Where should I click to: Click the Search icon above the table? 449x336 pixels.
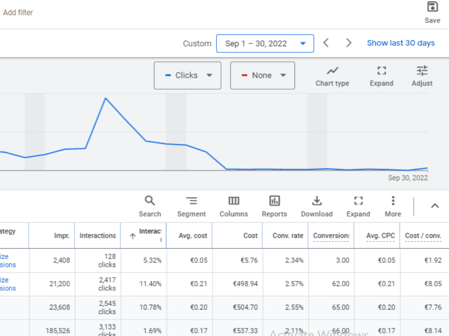tap(150, 200)
